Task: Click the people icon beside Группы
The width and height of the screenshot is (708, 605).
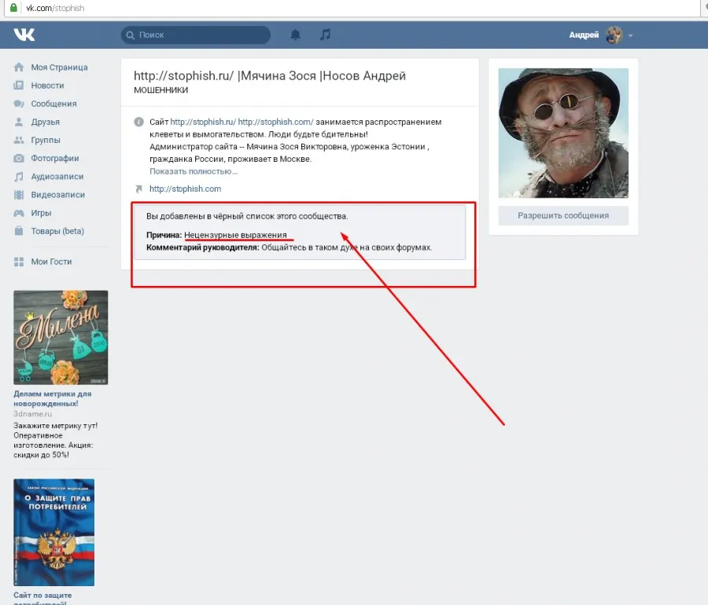Action: click(19, 140)
